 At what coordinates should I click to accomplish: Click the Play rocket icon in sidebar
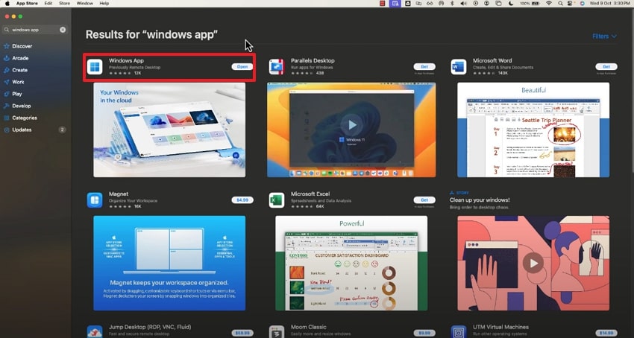tap(7, 94)
